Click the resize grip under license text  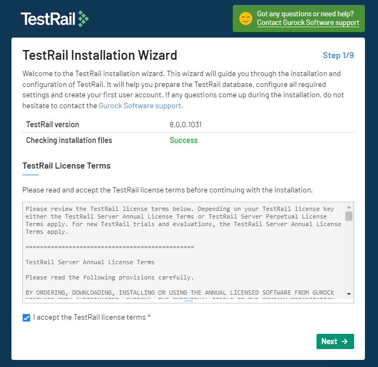(188, 301)
